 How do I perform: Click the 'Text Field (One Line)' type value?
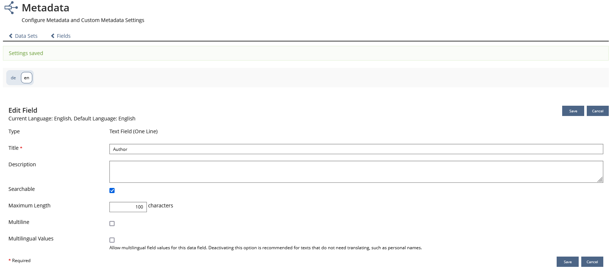point(134,131)
